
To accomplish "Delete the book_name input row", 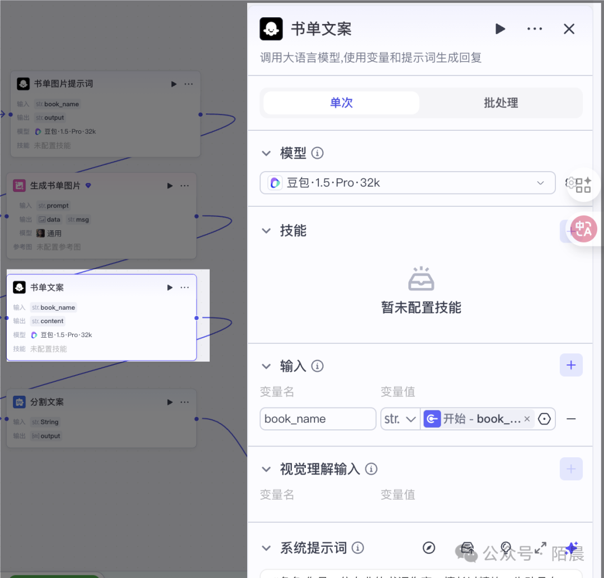I will click(571, 419).
